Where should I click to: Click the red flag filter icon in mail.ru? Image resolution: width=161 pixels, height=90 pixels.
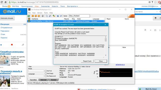pyautogui.click(x=12, y=45)
